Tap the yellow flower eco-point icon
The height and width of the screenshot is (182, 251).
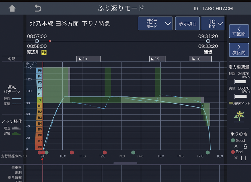click(240, 115)
